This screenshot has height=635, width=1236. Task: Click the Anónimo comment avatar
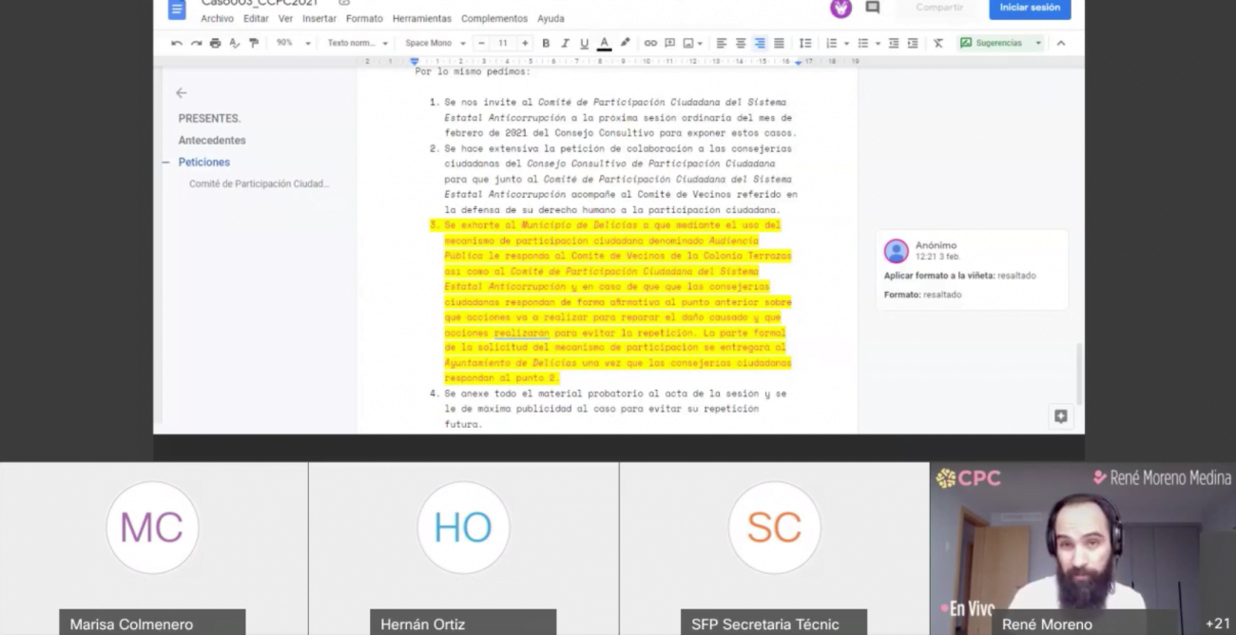897,251
